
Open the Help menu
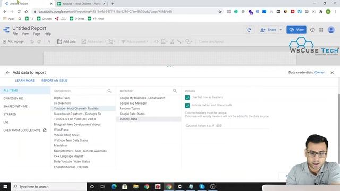pyautogui.click(x=47, y=34)
